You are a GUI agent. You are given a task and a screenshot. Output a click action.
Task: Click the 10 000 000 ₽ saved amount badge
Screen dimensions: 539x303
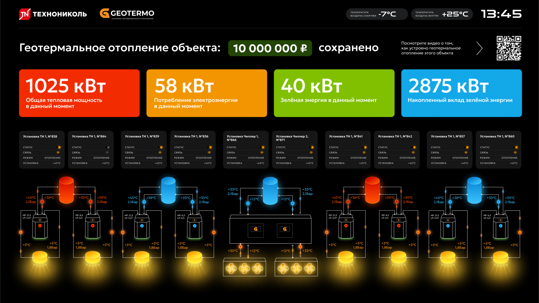(x=270, y=48)
